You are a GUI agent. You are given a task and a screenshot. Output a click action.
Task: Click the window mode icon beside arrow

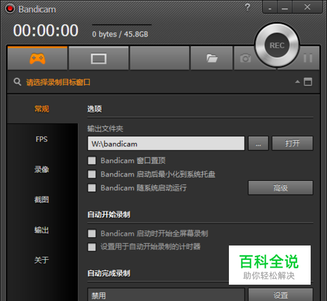[x=308, y=82]
